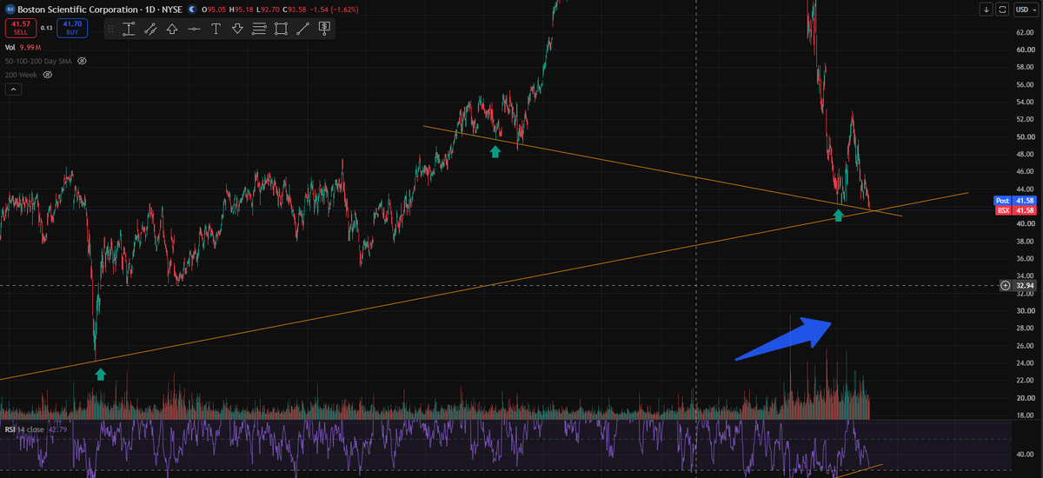This screenshot has height=478, width=1043.
Task: Select the horizontal lines Fib tool
Action: 259,29
